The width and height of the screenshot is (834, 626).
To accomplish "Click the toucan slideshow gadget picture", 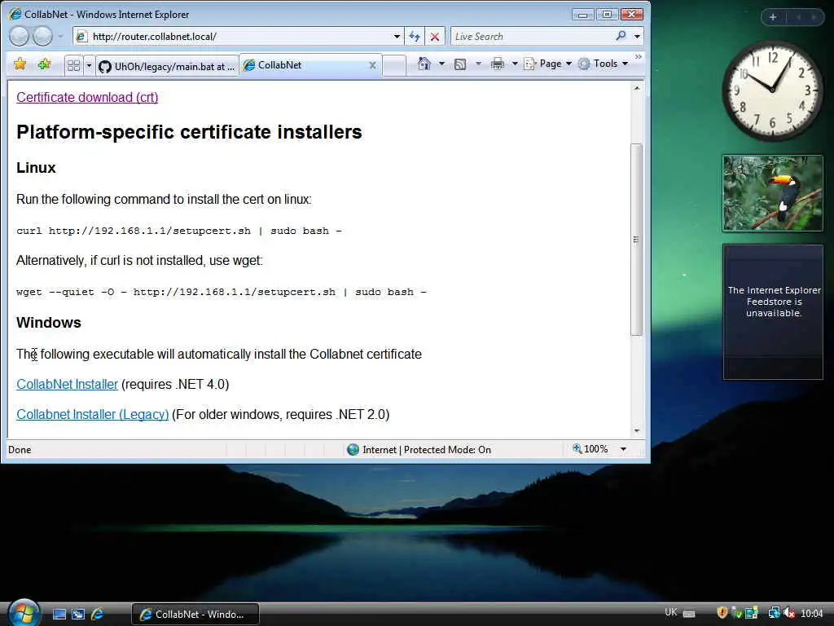I will coord(772,193).
